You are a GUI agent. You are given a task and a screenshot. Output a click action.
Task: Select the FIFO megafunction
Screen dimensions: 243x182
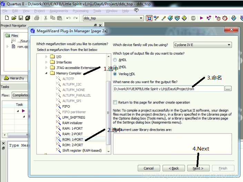click(x=66, y=106)
